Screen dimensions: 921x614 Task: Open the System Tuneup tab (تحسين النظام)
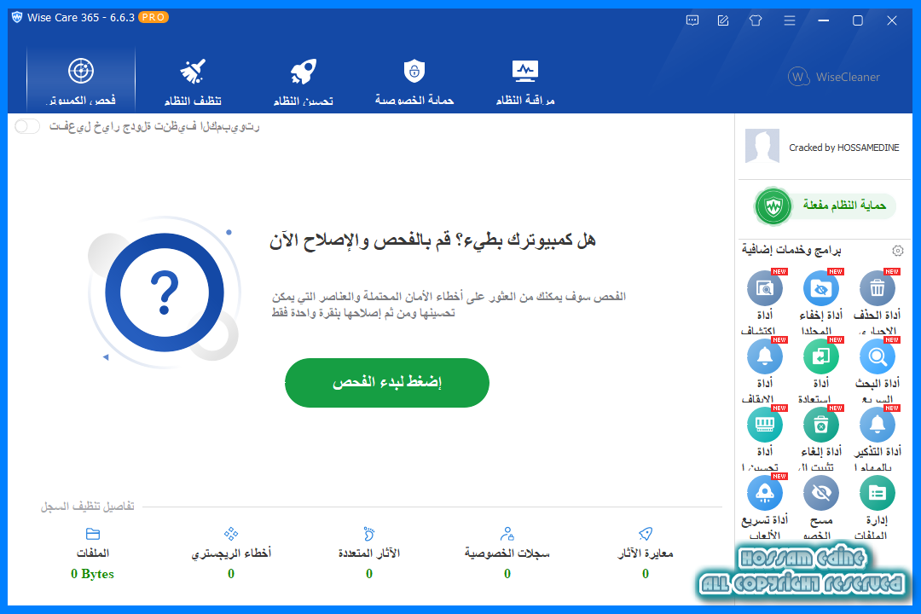point(303,80)
